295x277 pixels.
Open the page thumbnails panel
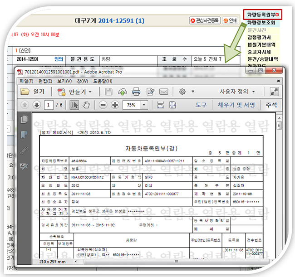tap(24, 119)
